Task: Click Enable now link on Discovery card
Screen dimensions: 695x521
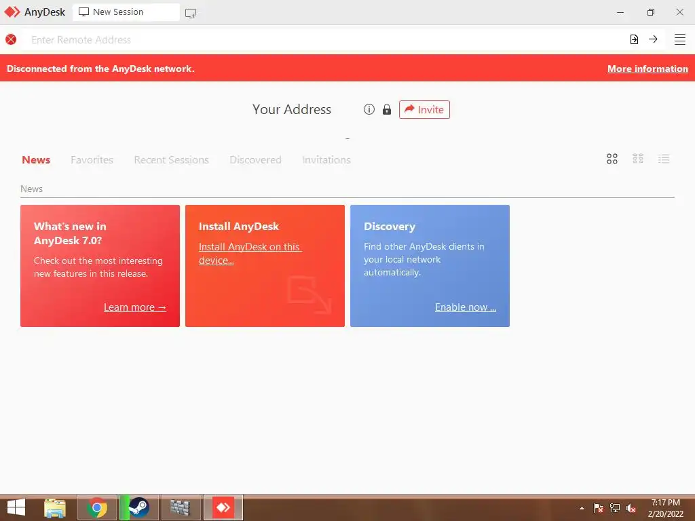Action: 466,307
